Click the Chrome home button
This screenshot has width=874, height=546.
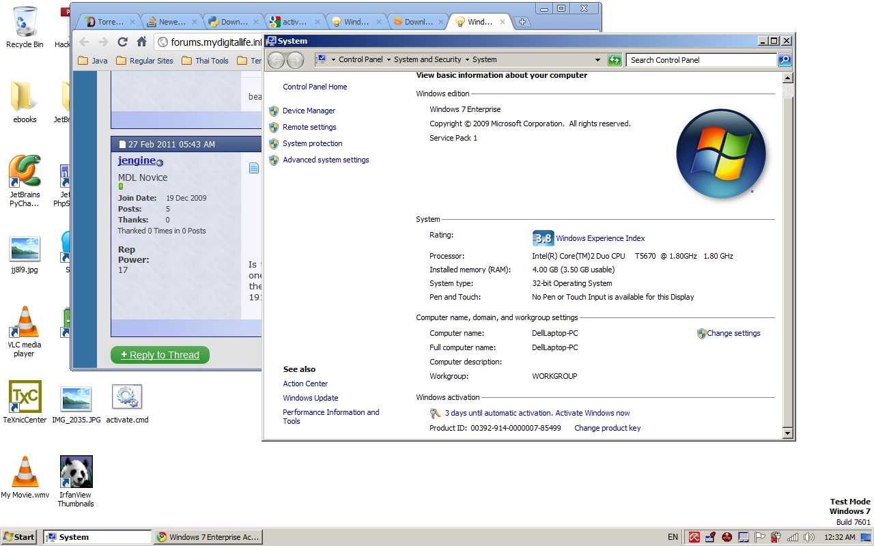click(x=142, y=42)
